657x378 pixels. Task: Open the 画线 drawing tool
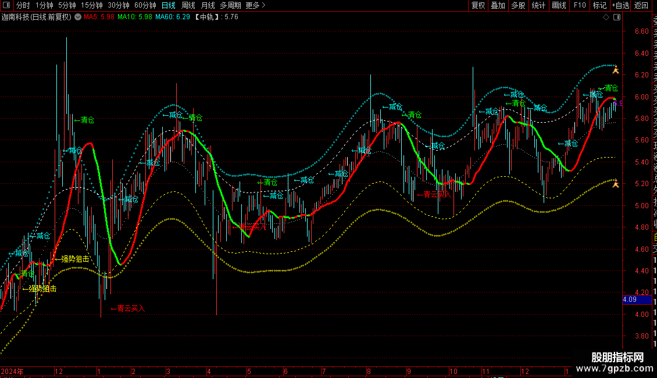[559, 5]
